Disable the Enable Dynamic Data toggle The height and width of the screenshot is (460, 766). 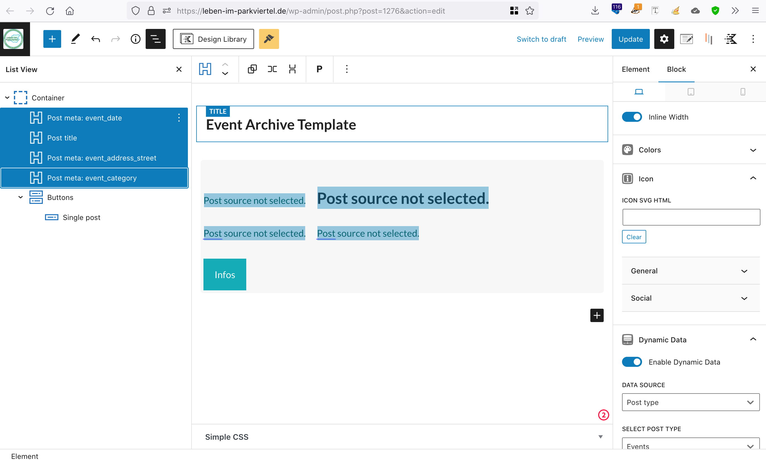tap(632, 362)
